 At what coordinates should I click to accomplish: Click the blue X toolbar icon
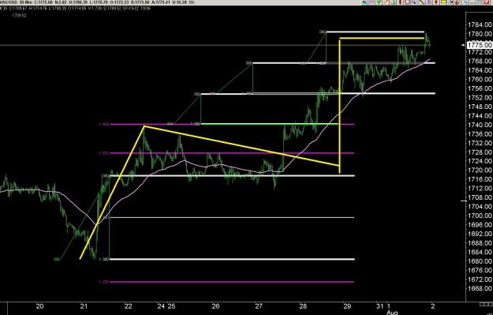[428, 2]
